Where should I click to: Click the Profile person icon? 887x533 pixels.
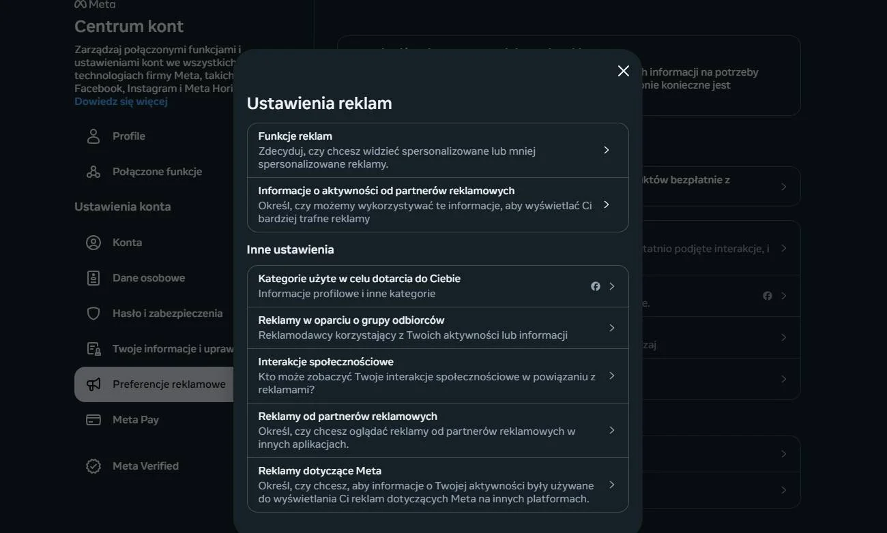coord(93,136)
